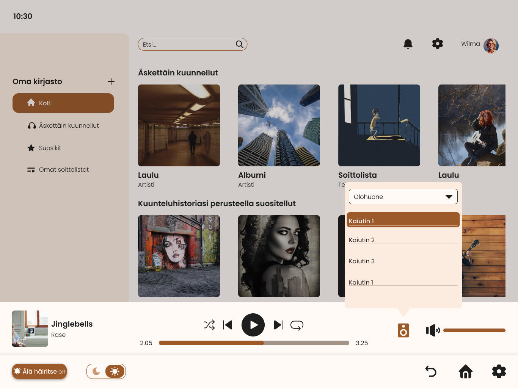Play the current song
Image resolution: width=518 pixels, height=388 pixels.
(x=253, y=325)
